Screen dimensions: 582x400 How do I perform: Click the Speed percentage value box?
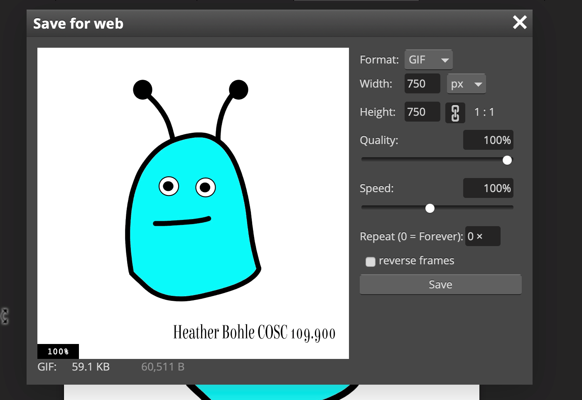[x=488, y=188]
